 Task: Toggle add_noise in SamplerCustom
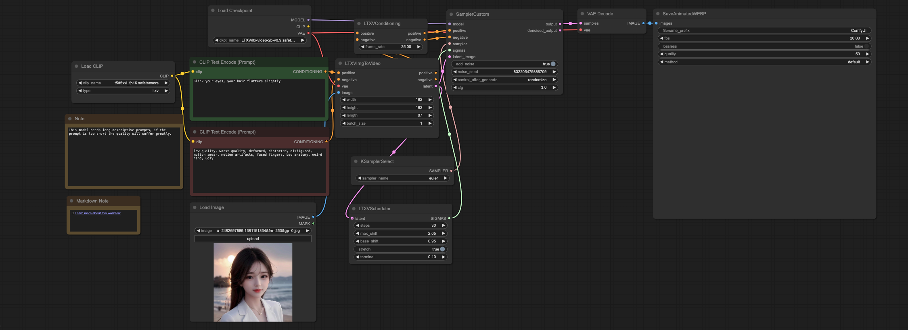504,64
